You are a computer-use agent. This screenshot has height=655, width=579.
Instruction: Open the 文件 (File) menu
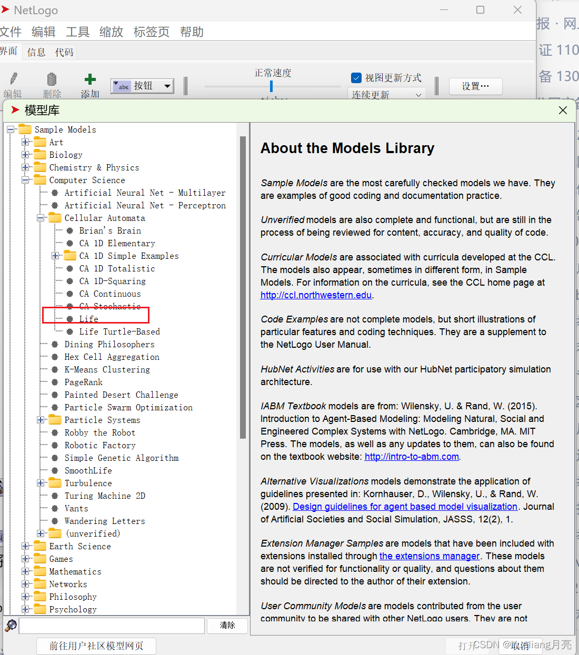click(11, 32)
